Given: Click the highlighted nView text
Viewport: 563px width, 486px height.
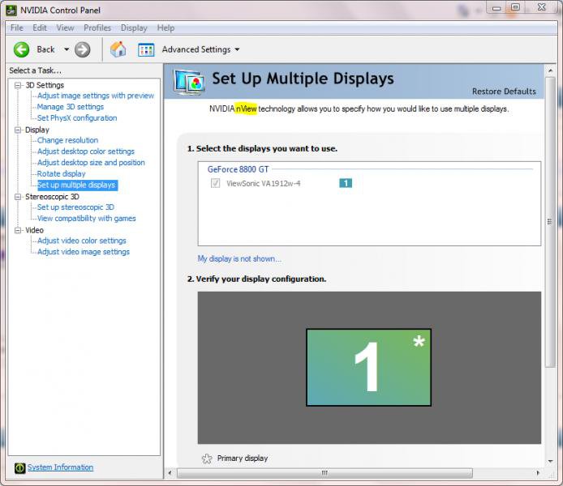Looking at the screenshot, I should [247, 109].
